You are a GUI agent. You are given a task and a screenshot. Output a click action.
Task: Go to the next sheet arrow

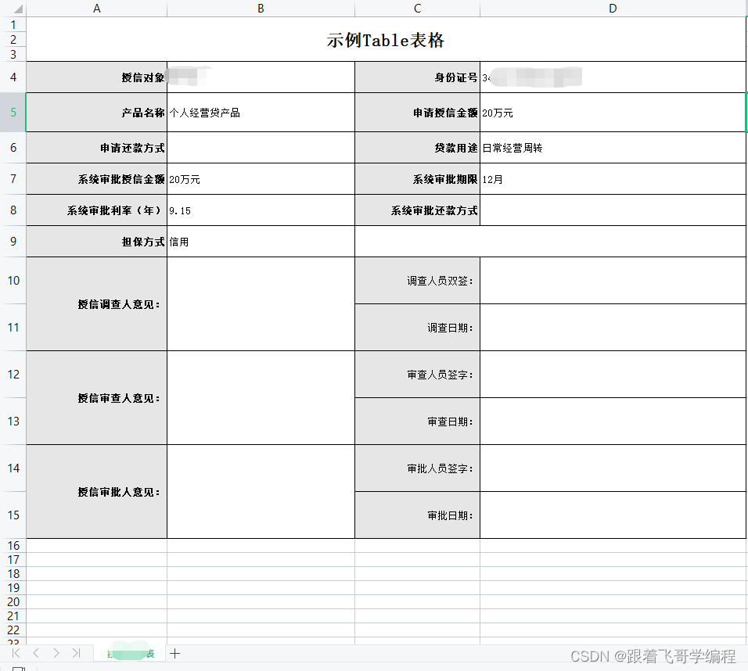point(56,653)
